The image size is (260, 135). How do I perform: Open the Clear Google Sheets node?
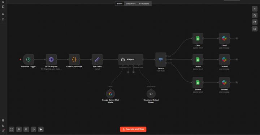pyautogui.click(x=198, y=38)
